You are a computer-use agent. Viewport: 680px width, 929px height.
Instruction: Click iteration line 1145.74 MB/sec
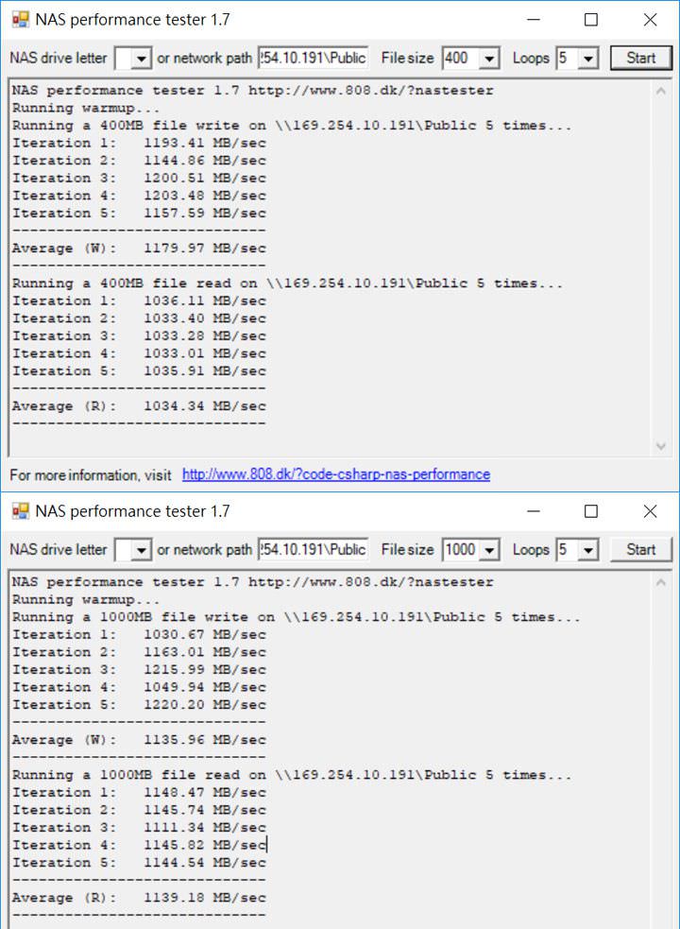click(x=139, y=810)
